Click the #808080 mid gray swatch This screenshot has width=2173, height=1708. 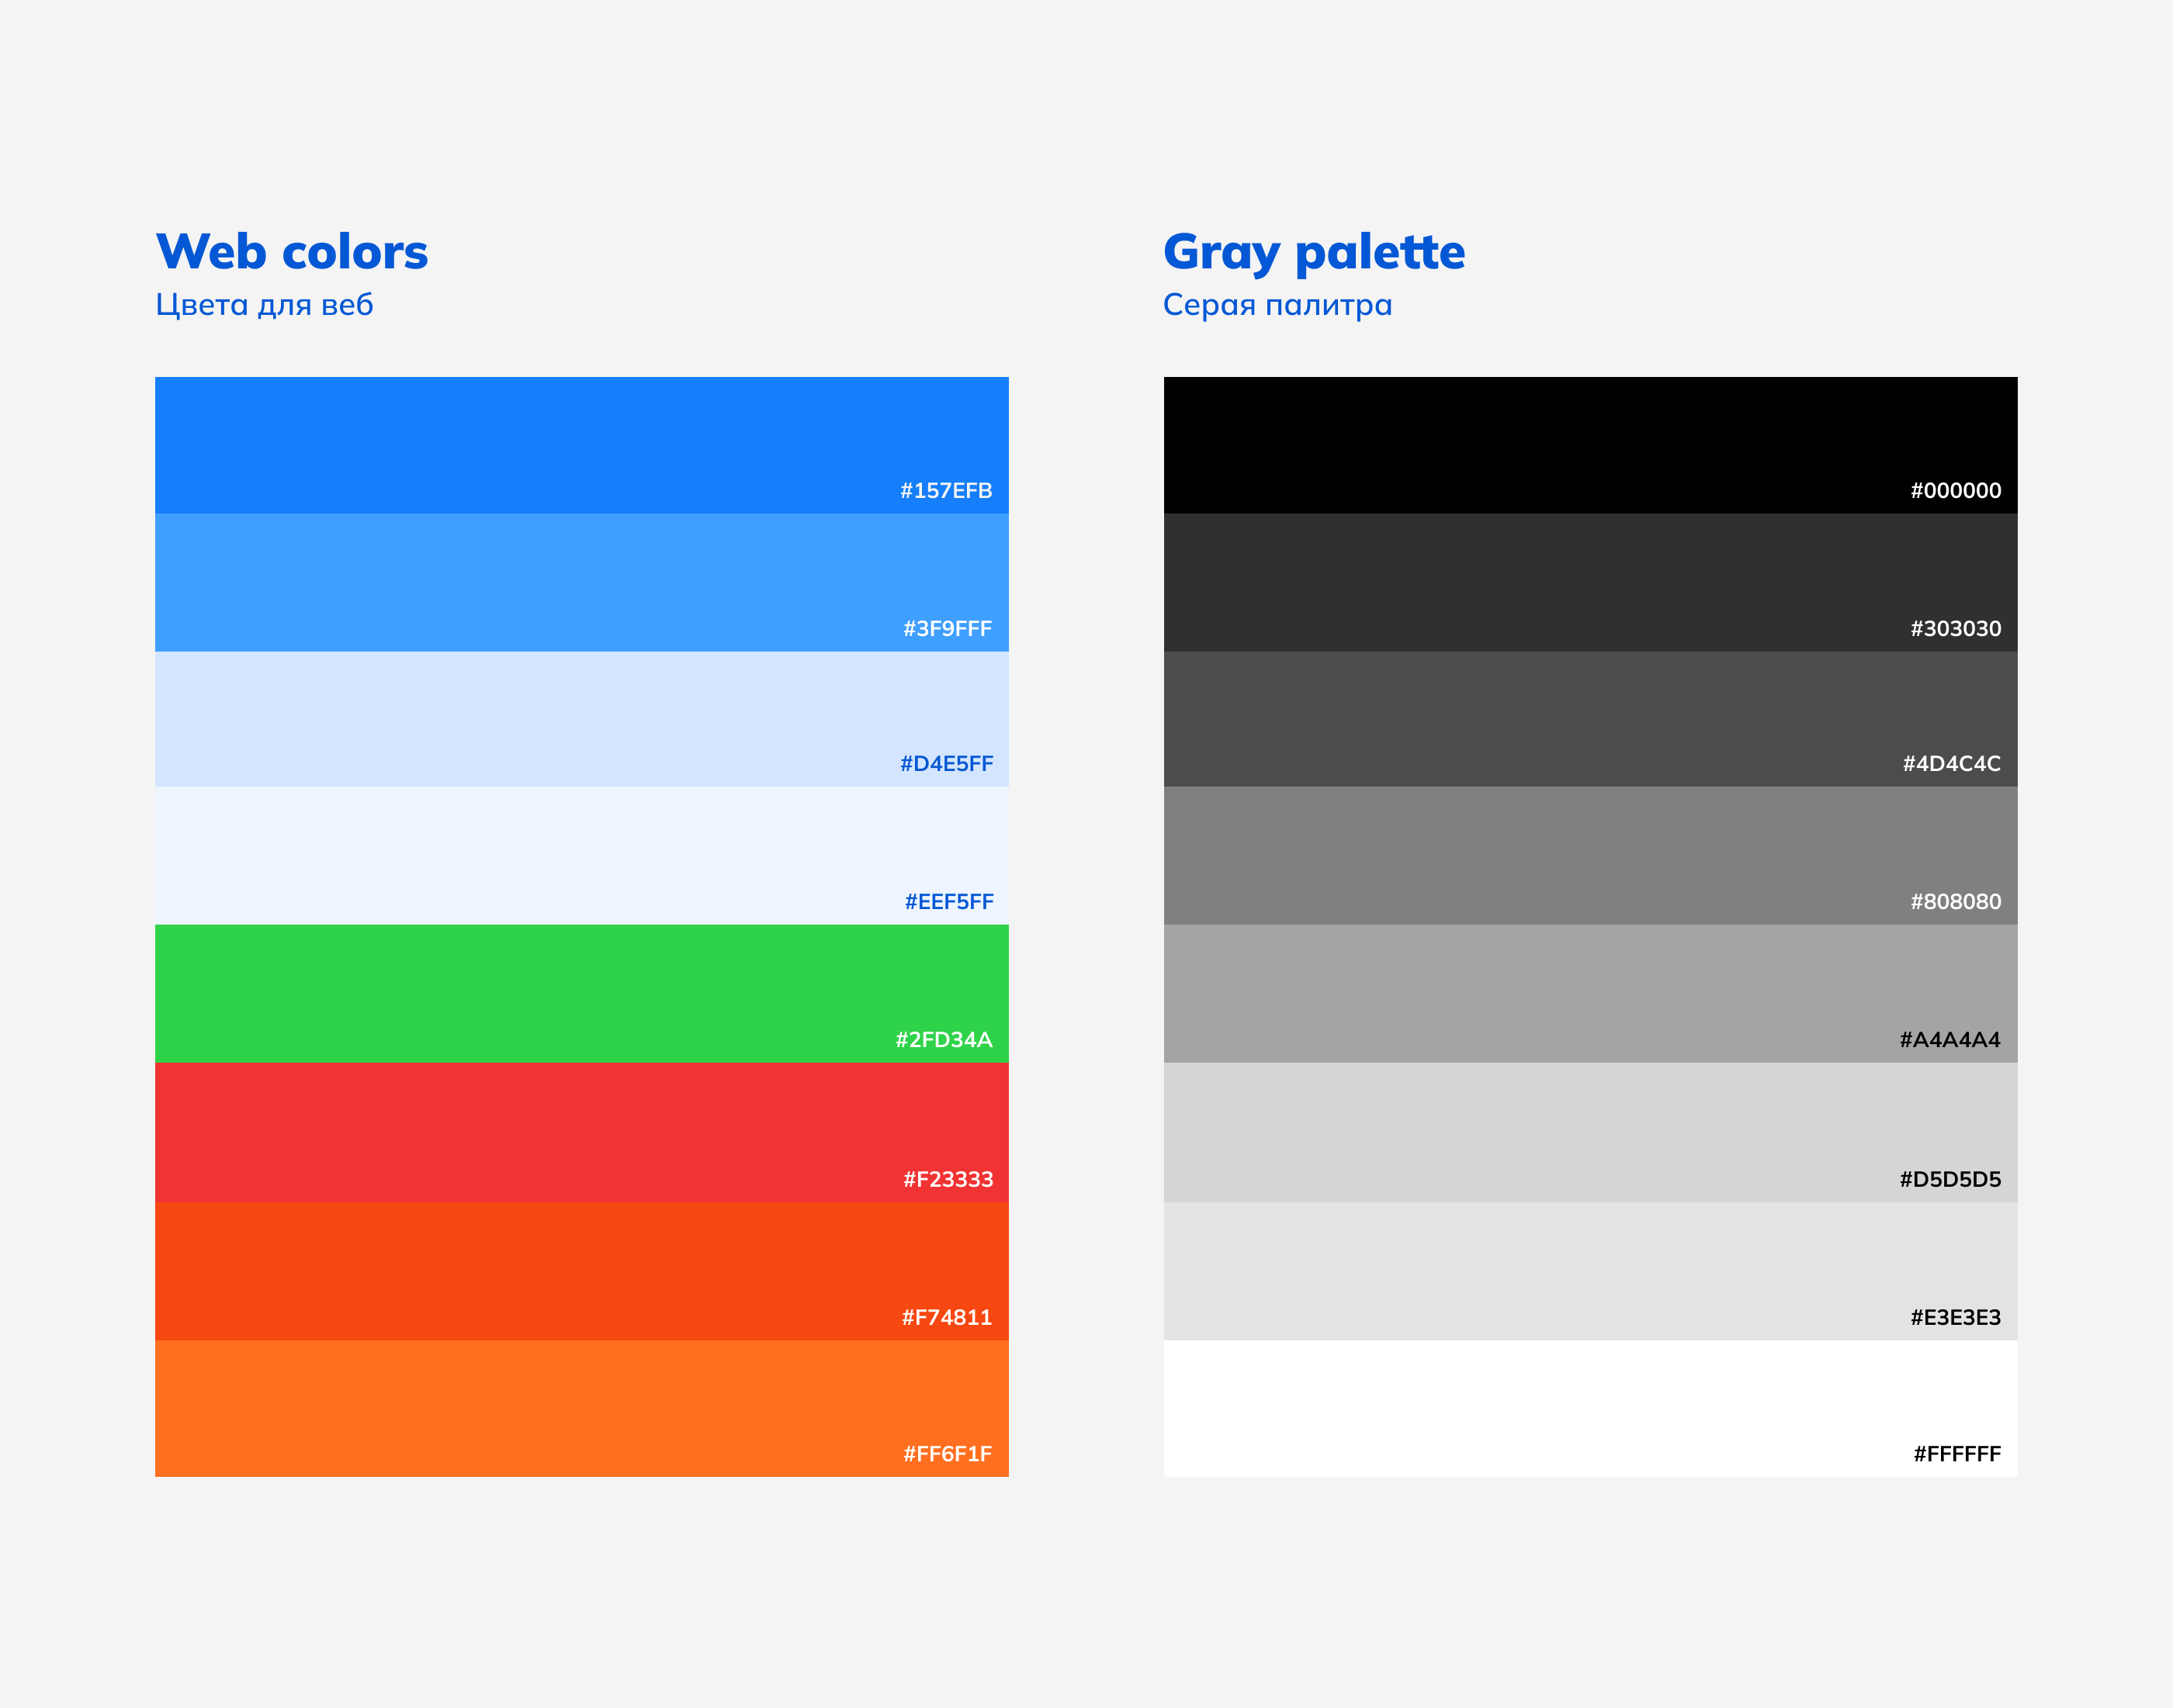coord(1589,855)
